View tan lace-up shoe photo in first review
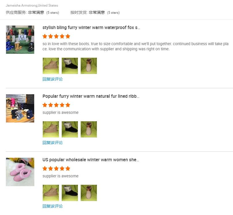 51,66
